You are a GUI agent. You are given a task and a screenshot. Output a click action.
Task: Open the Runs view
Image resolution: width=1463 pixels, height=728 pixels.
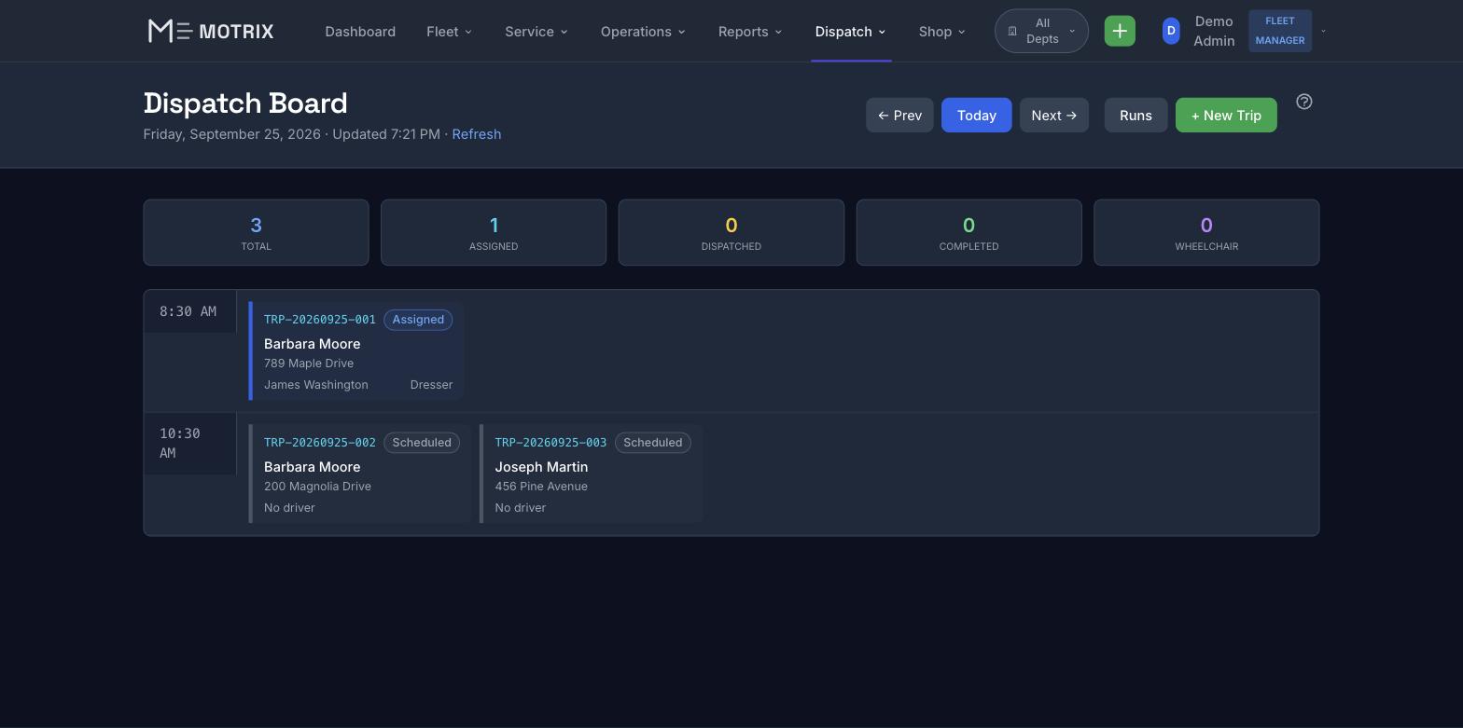[x=1136, y=115]
